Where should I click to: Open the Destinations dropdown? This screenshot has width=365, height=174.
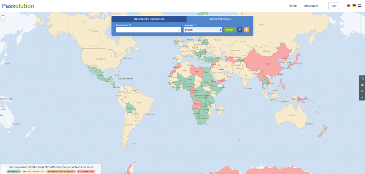point(149,30)
